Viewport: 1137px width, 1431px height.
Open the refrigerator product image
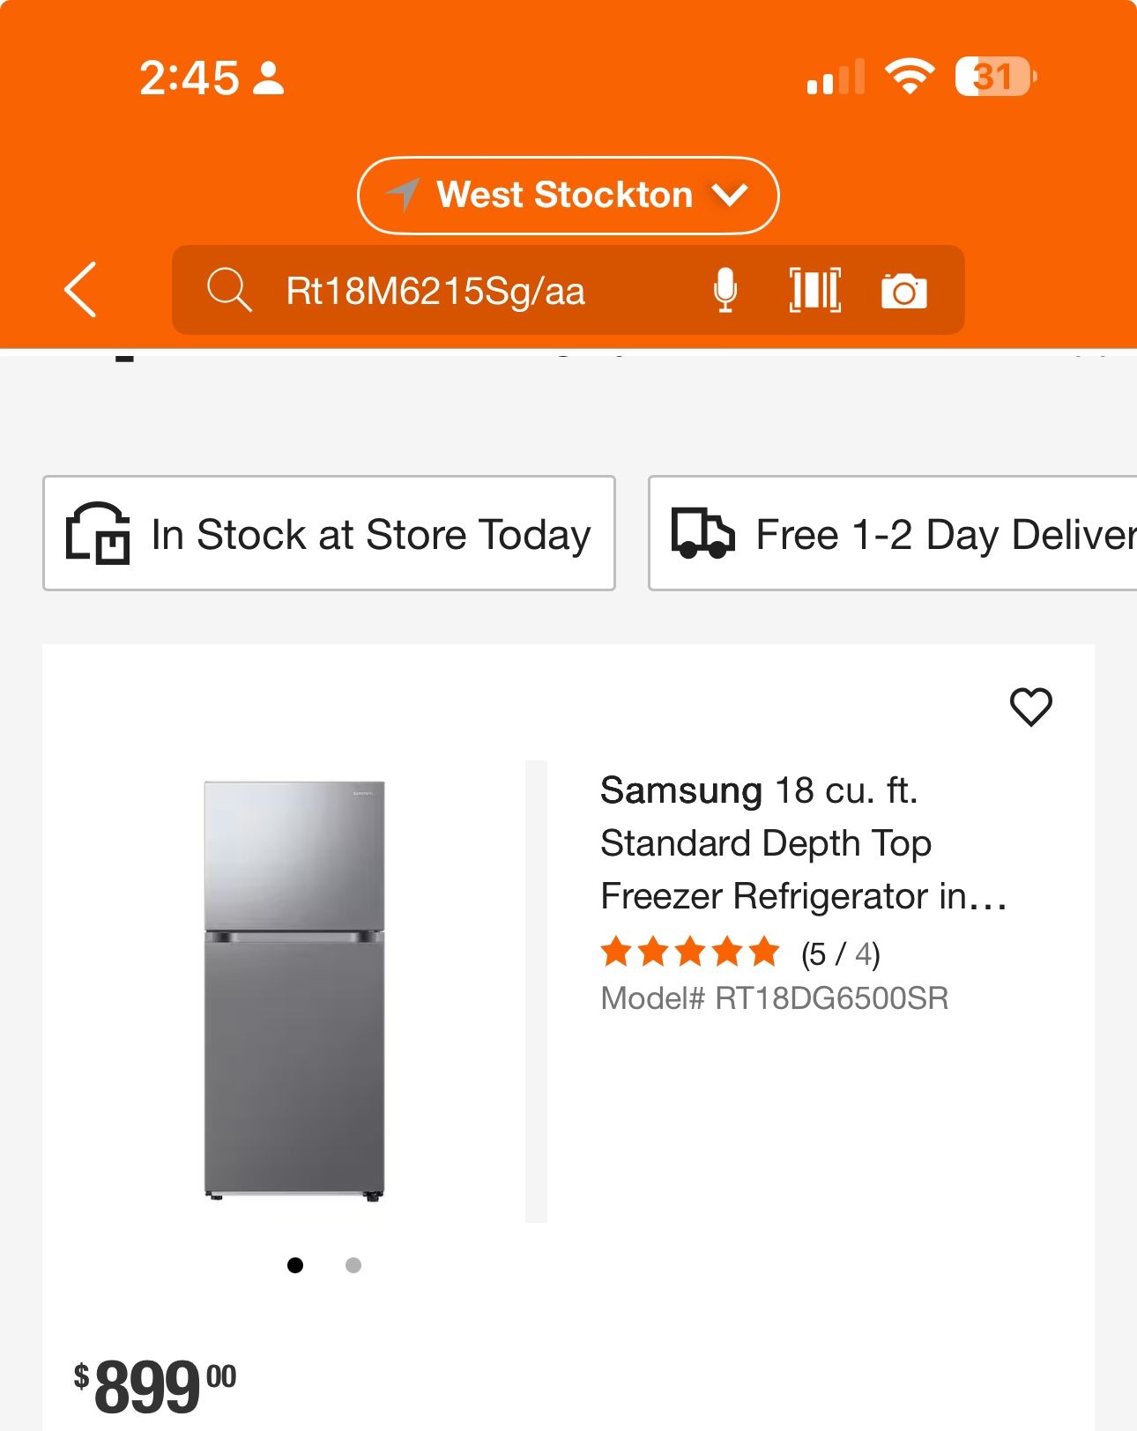(294, 991)
